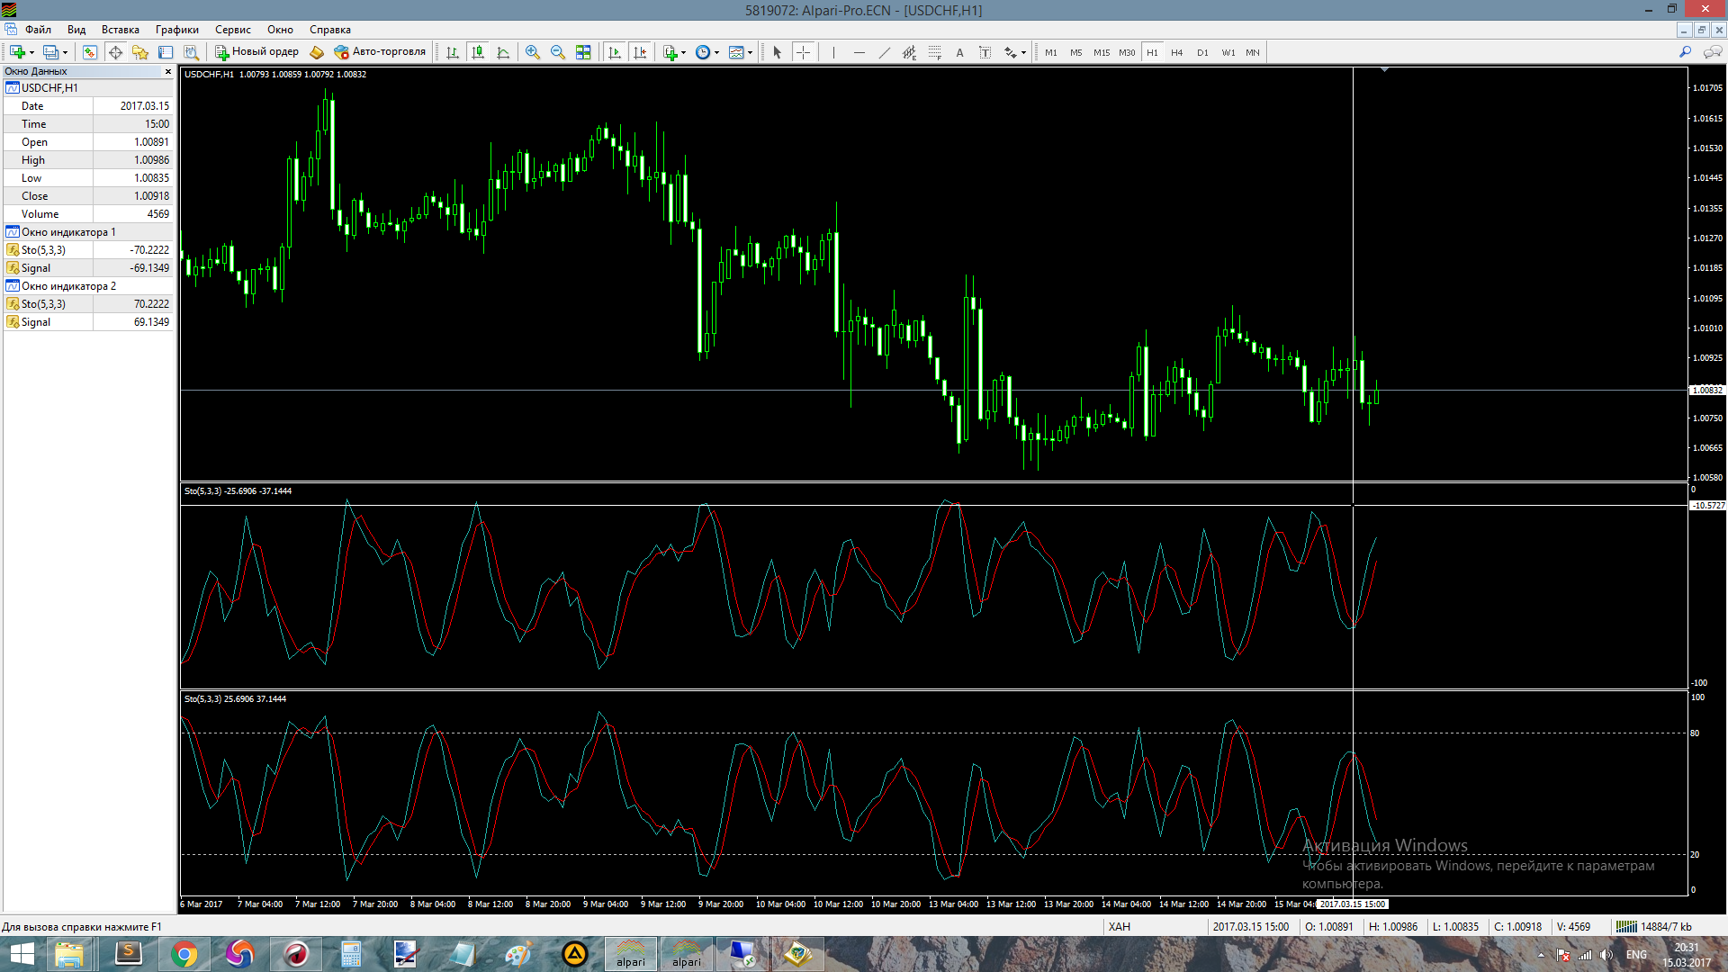This screenshot has height=972, width=1728.
Task: Switch to the H4 timeframe
Action: pos(1176,52)
